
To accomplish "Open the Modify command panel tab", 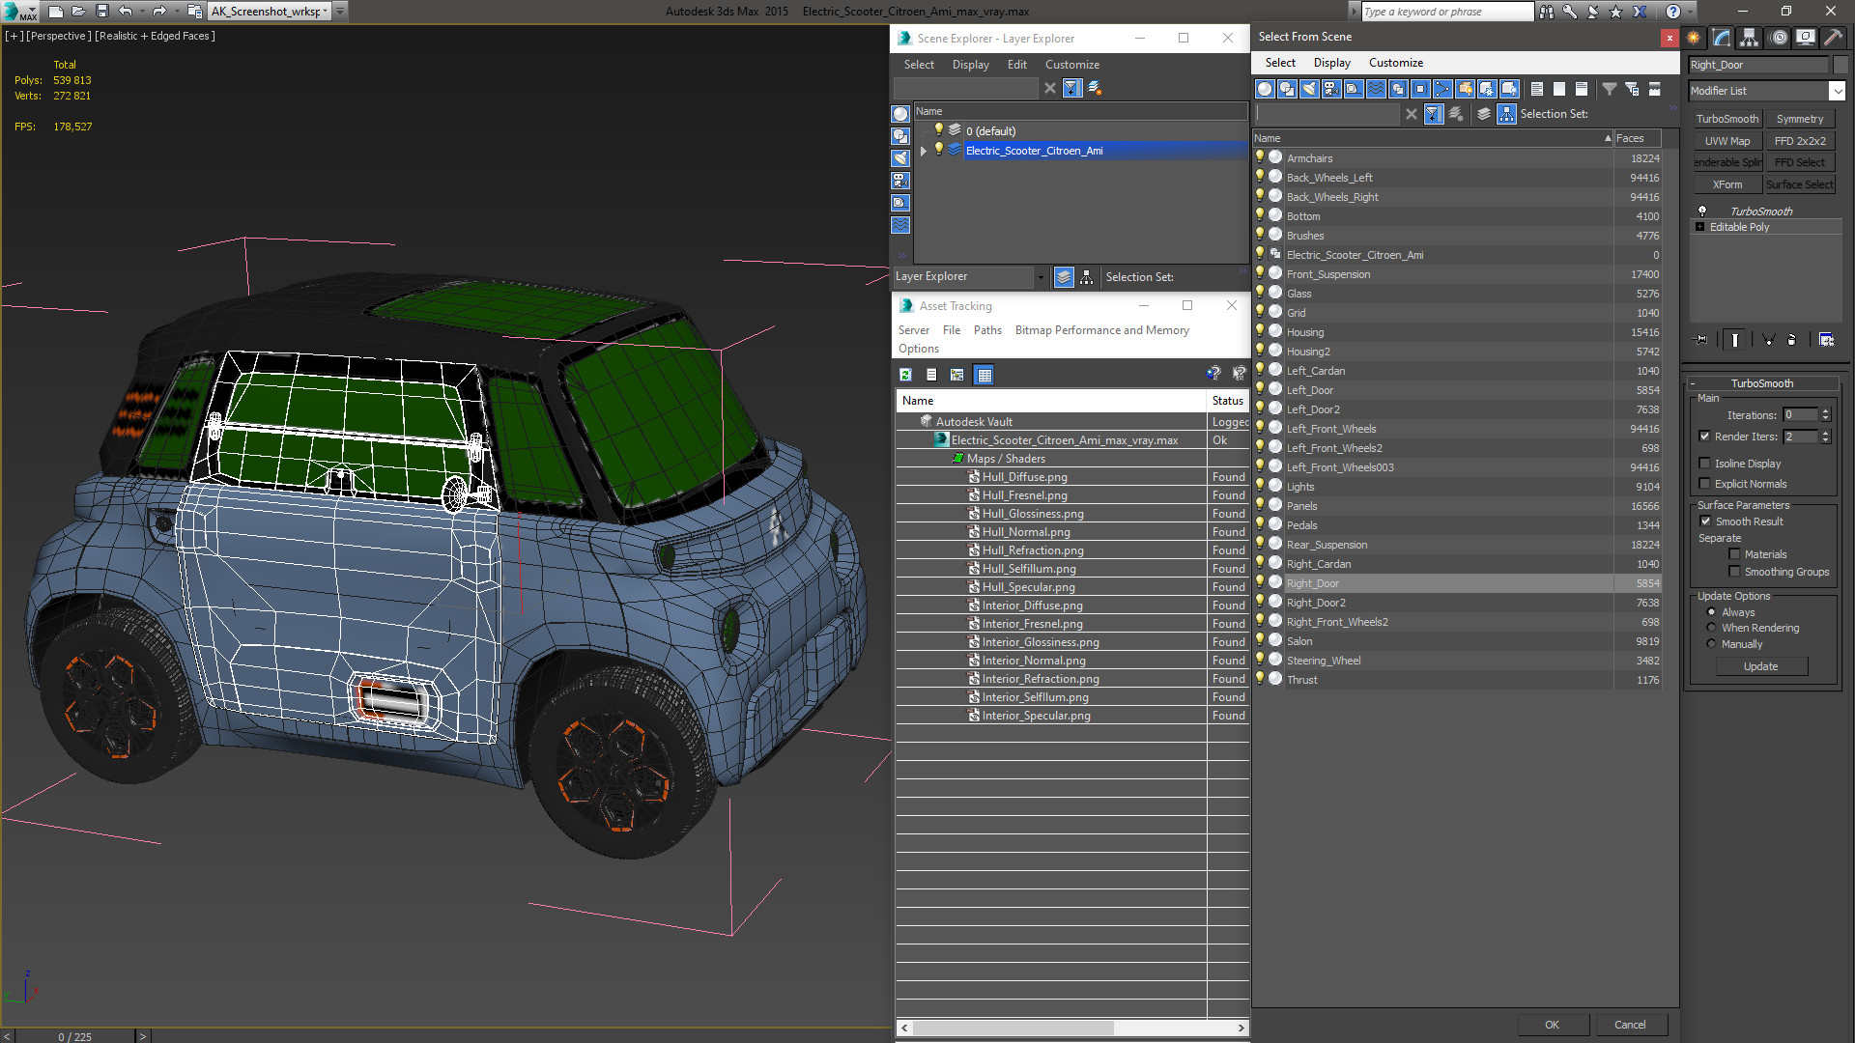I will point(1722,38).
